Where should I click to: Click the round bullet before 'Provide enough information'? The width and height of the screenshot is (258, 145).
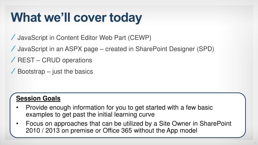pos(17,107)
